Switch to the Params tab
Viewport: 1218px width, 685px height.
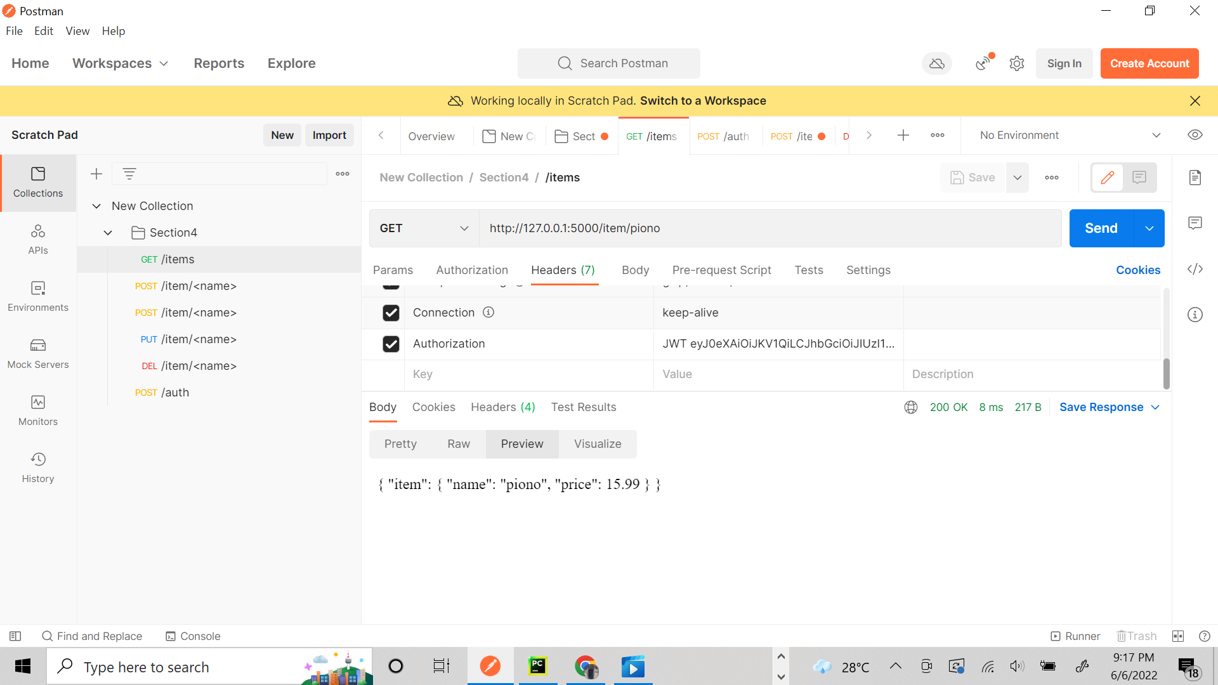[x=393, y=270]
